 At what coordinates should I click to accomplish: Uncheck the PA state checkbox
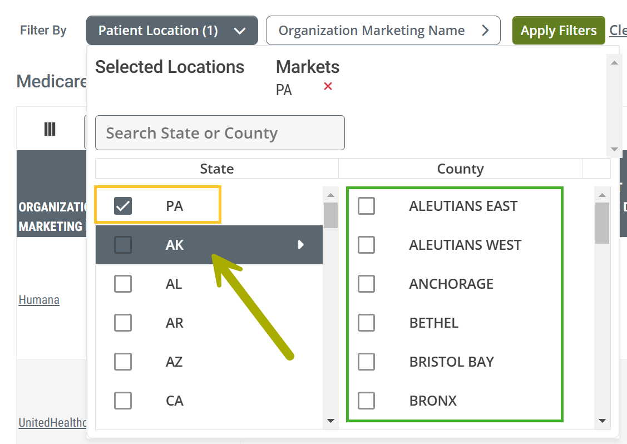[x=123, y=206]
